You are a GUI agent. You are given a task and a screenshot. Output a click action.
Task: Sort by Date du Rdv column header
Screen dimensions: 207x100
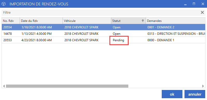point(41,21)
